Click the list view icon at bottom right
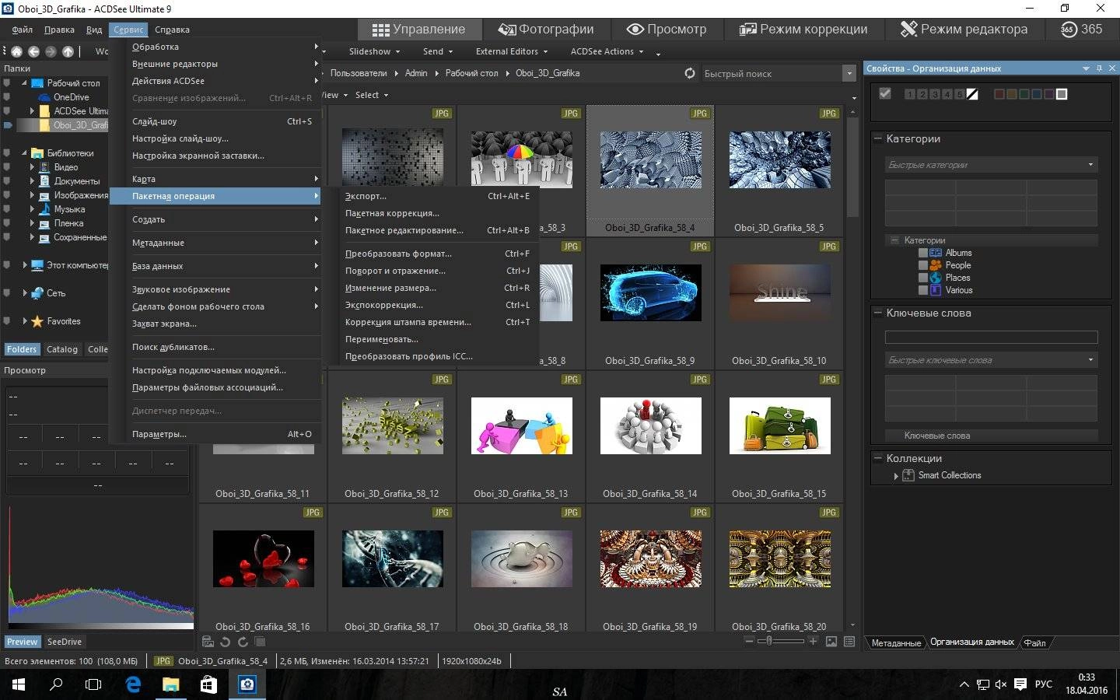 (849, 642)
